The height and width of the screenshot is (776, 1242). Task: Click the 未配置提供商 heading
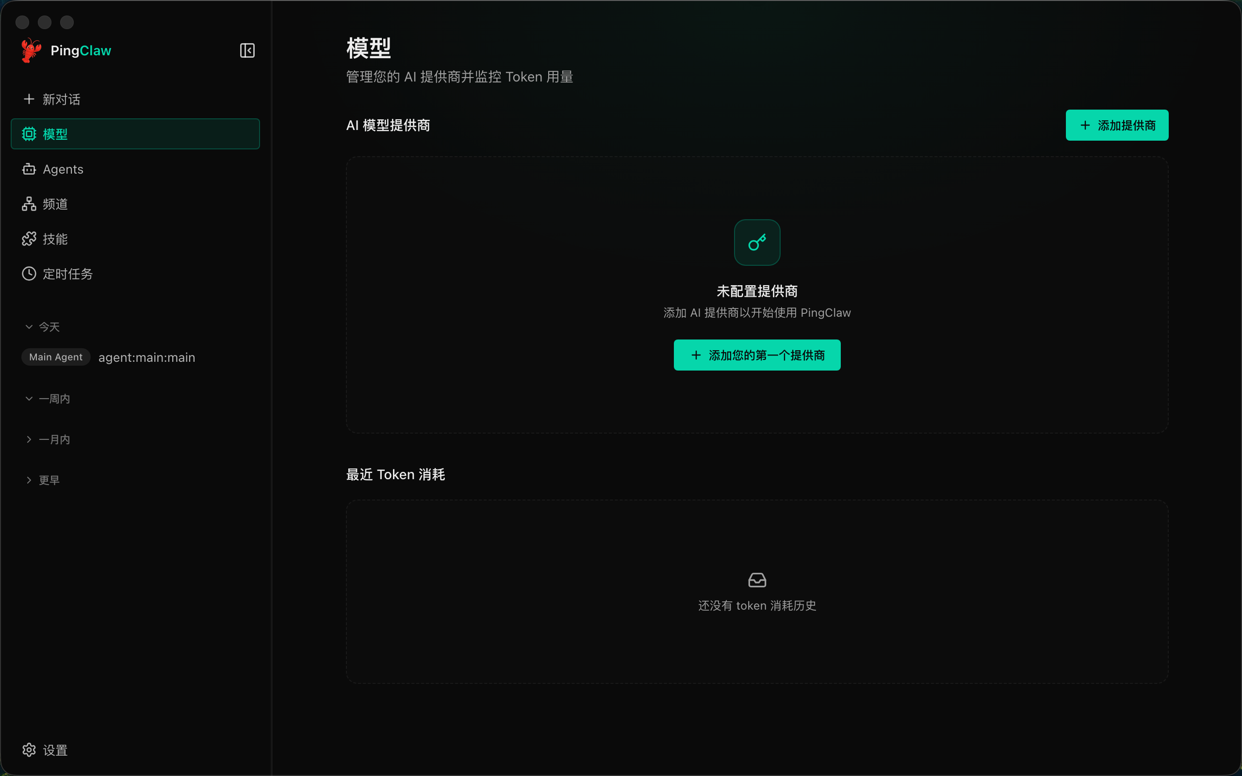(x=757, y=291)
